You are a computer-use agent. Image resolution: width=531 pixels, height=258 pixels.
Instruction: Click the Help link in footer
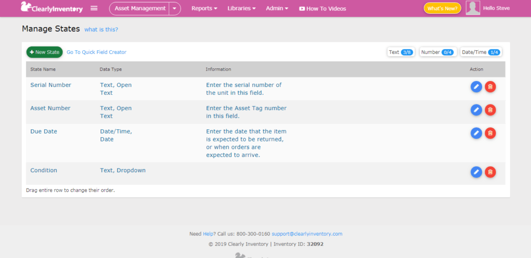click(207, 234)
